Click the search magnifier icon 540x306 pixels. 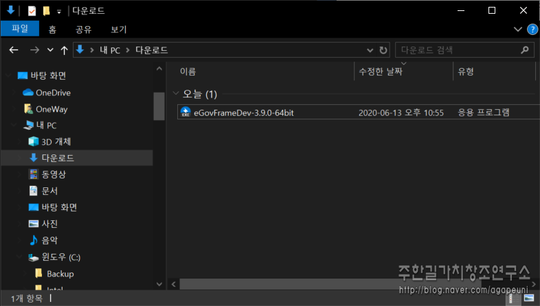coord(524,50)
